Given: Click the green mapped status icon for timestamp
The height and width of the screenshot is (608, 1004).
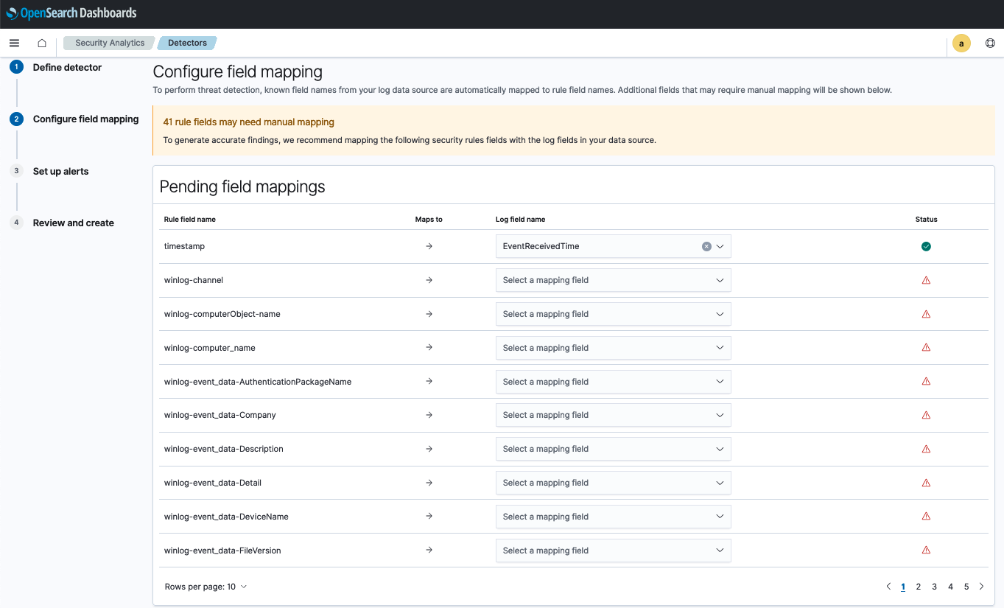Looking at the screenshot, I should click(926, 246).
